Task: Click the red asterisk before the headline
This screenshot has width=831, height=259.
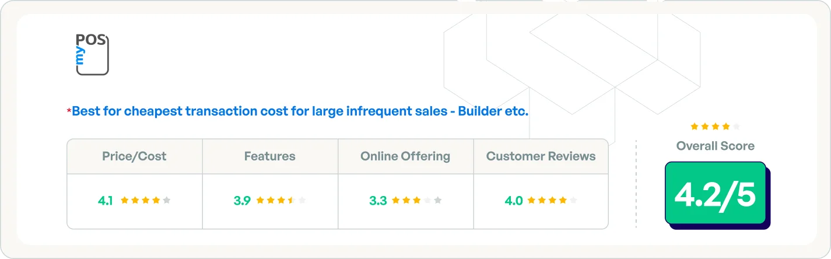Action: pos(69,111)
